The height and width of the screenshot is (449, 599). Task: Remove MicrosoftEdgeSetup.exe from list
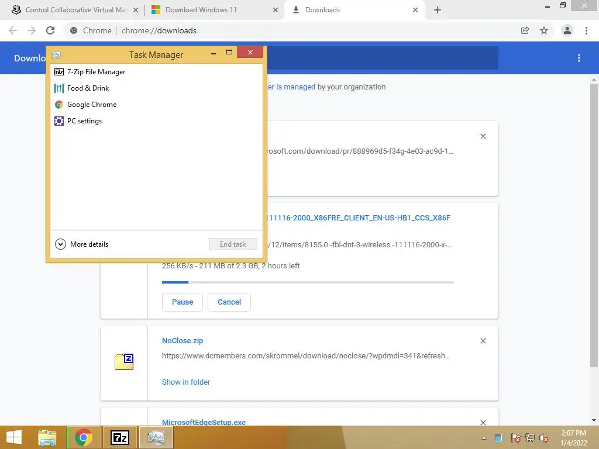[483, 422]
